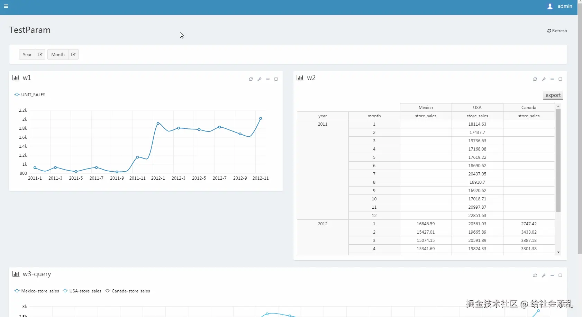
Task: Expand w1 widget to fullscreen
Action: 276,79
